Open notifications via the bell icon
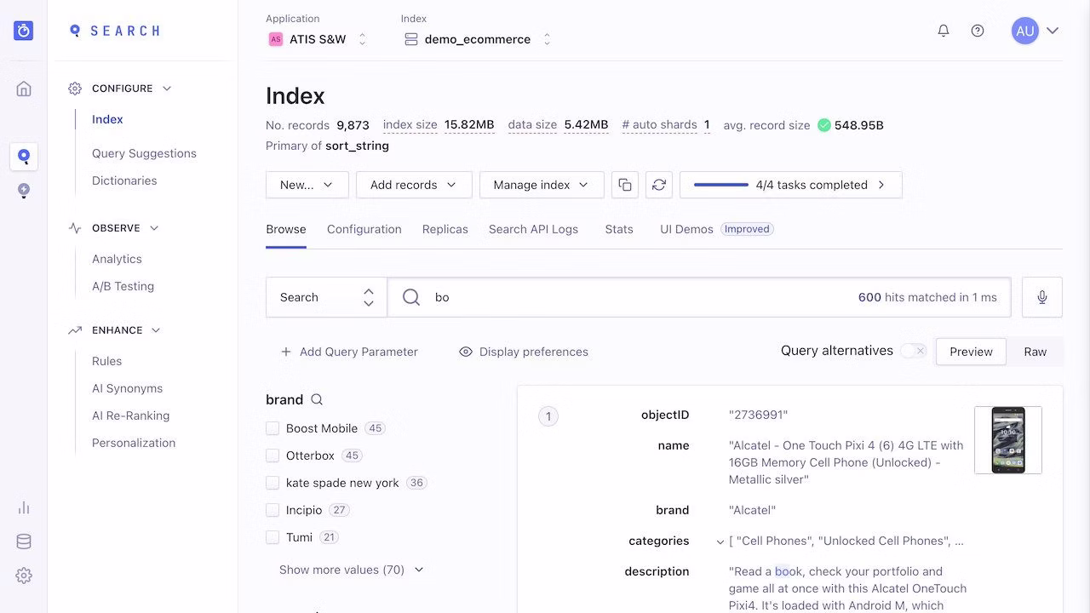Screen dimensions: 1090x613 (944, 30)
